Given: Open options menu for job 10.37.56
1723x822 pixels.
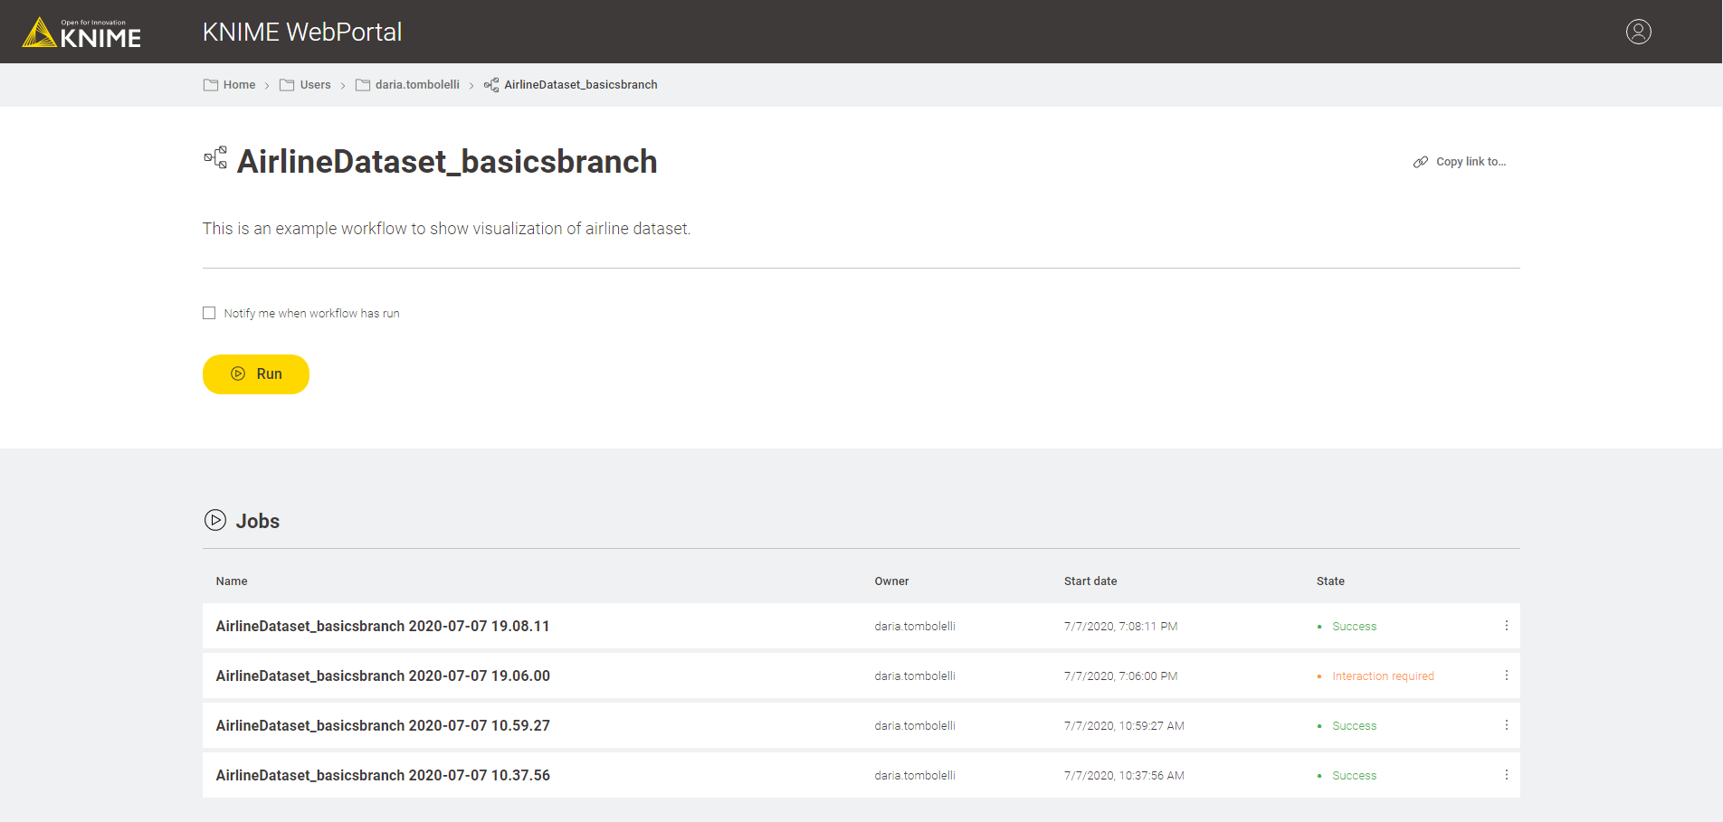Looking at the screenshot, I should point(1506,775).
